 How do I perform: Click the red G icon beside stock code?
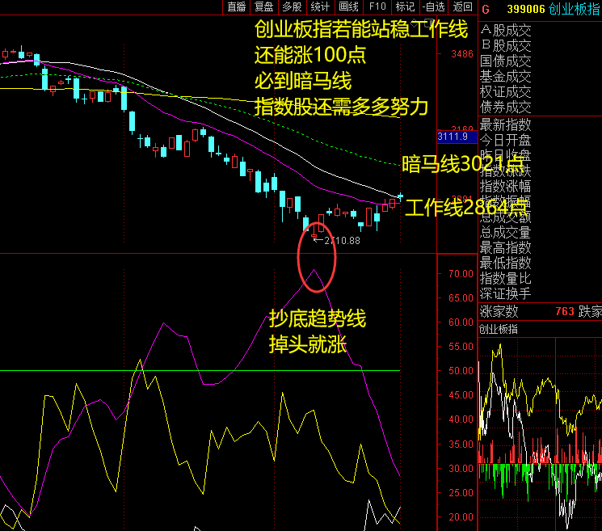click(486, 10)
